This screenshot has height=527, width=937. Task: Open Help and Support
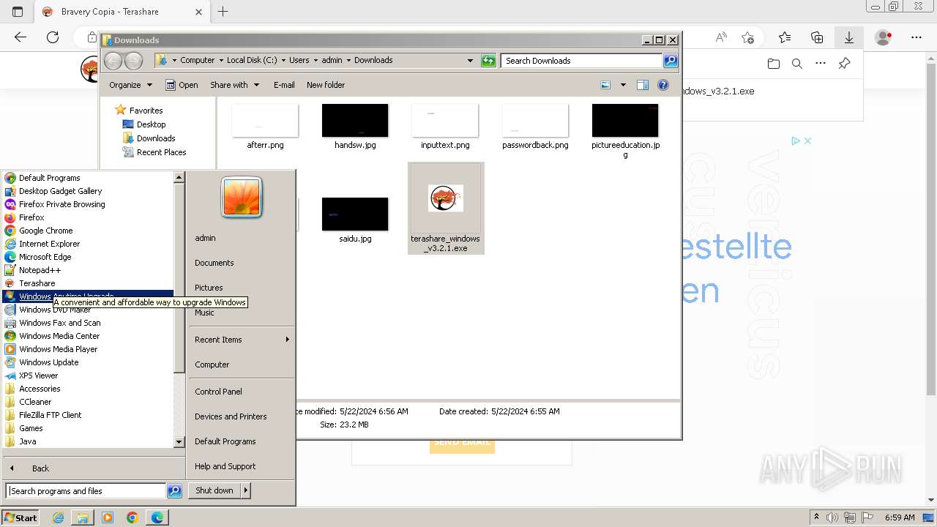[x=225, y=466]
